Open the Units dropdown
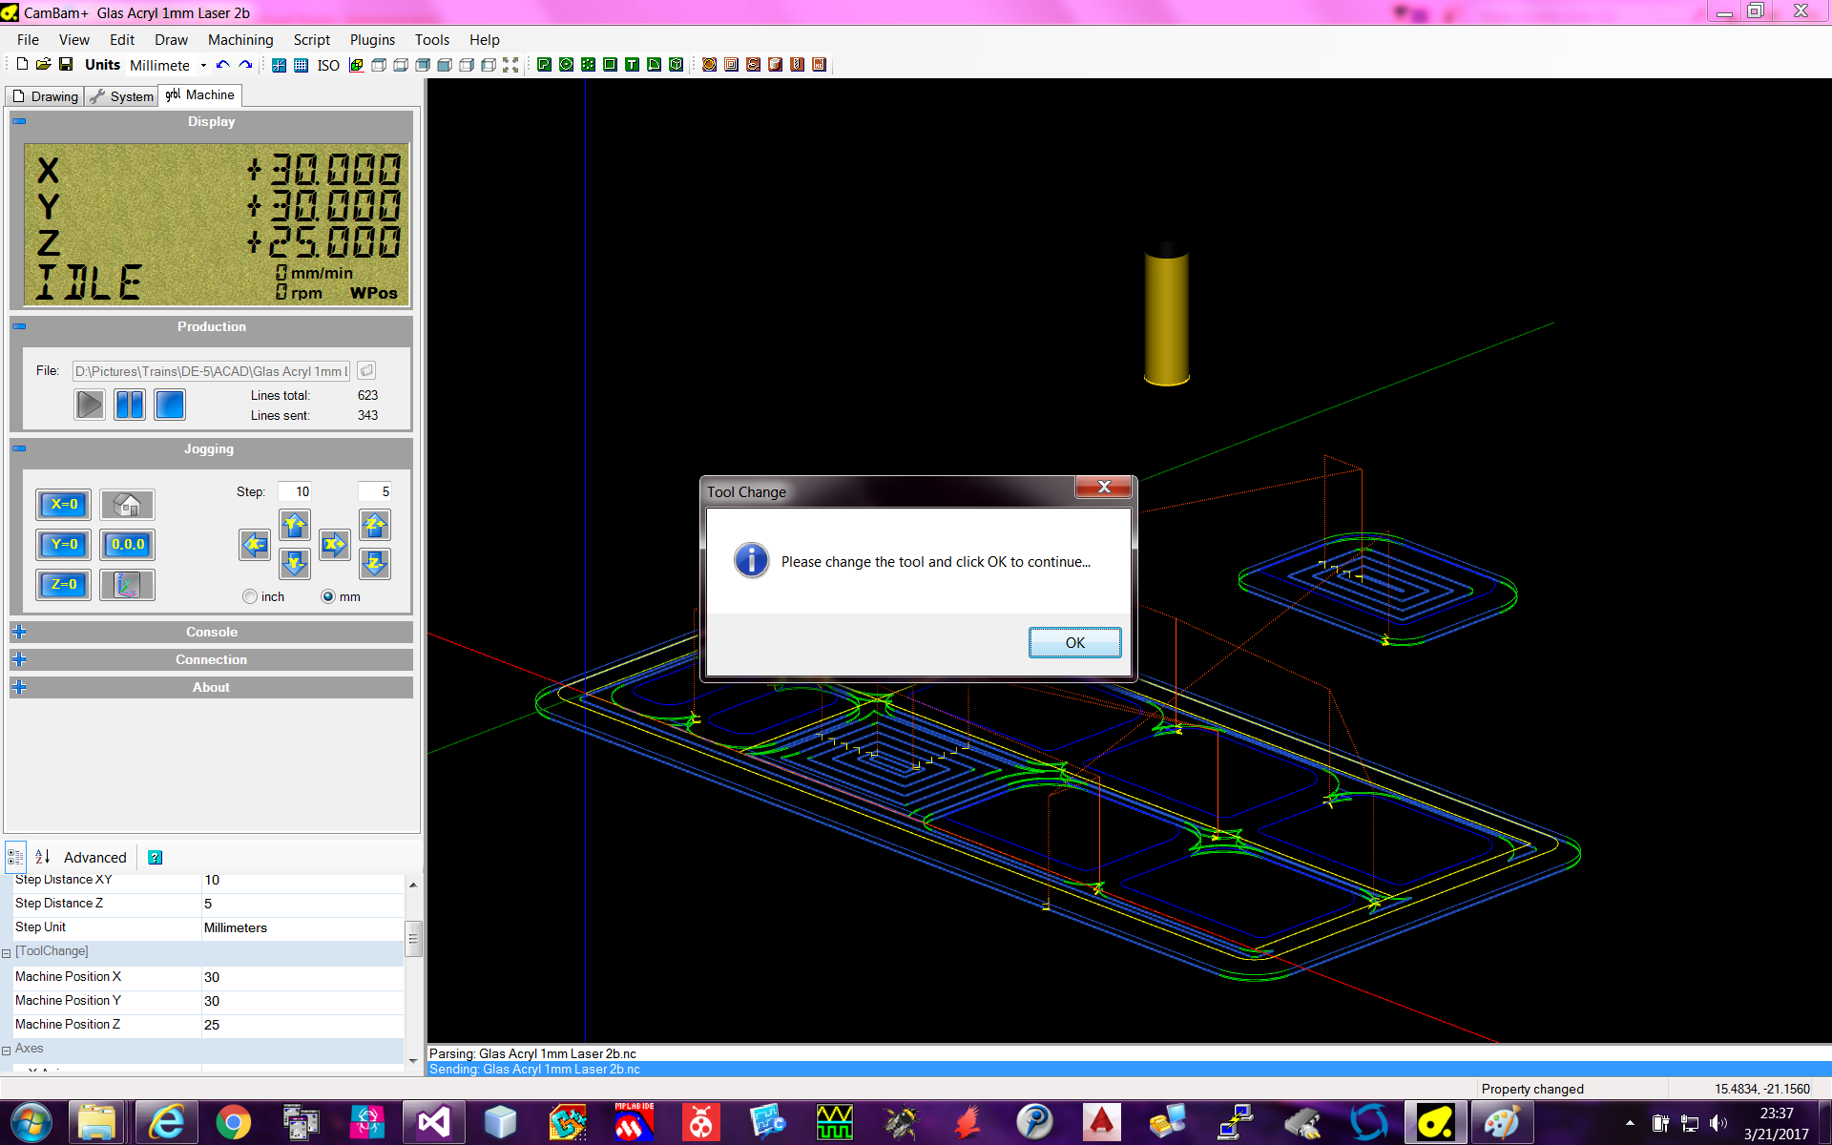Viewport: 1832px width, 1145px height. 203,65
